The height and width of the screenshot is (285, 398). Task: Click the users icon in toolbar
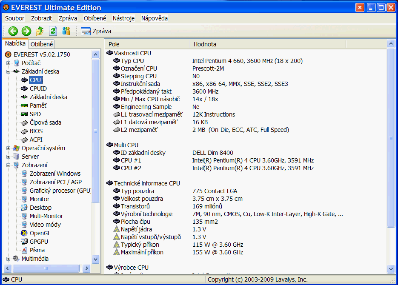coord(66,31)
